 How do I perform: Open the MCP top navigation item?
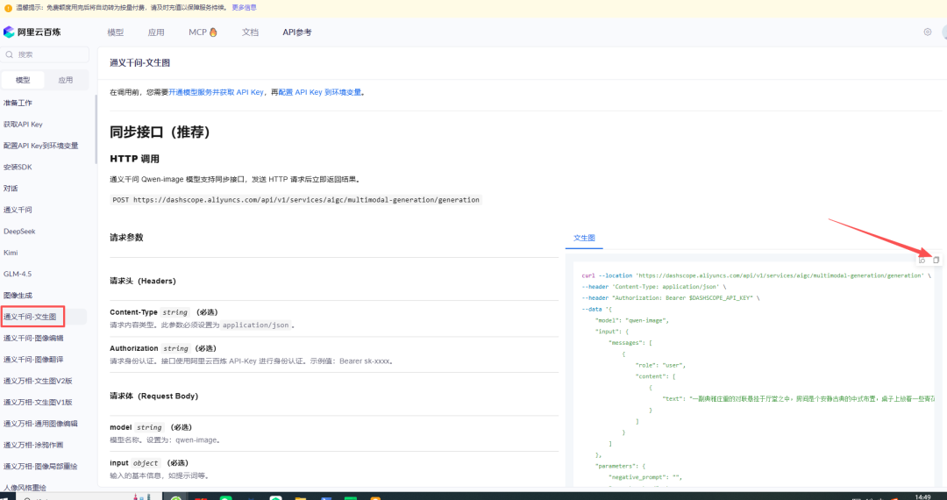click(x=203, y=32)
